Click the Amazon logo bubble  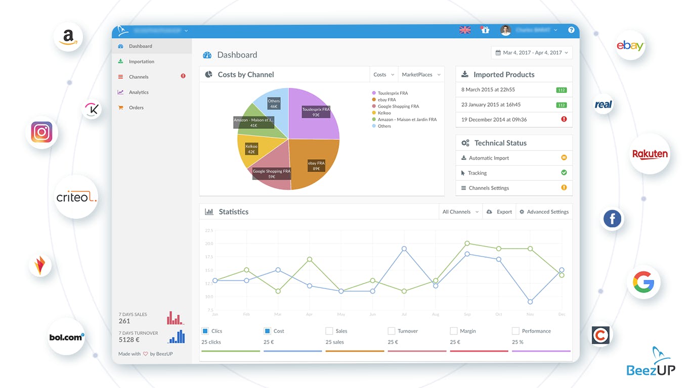point(68,37)
